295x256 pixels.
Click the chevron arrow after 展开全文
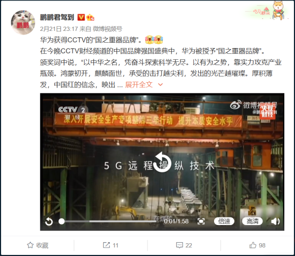click(x=160, y=85)
